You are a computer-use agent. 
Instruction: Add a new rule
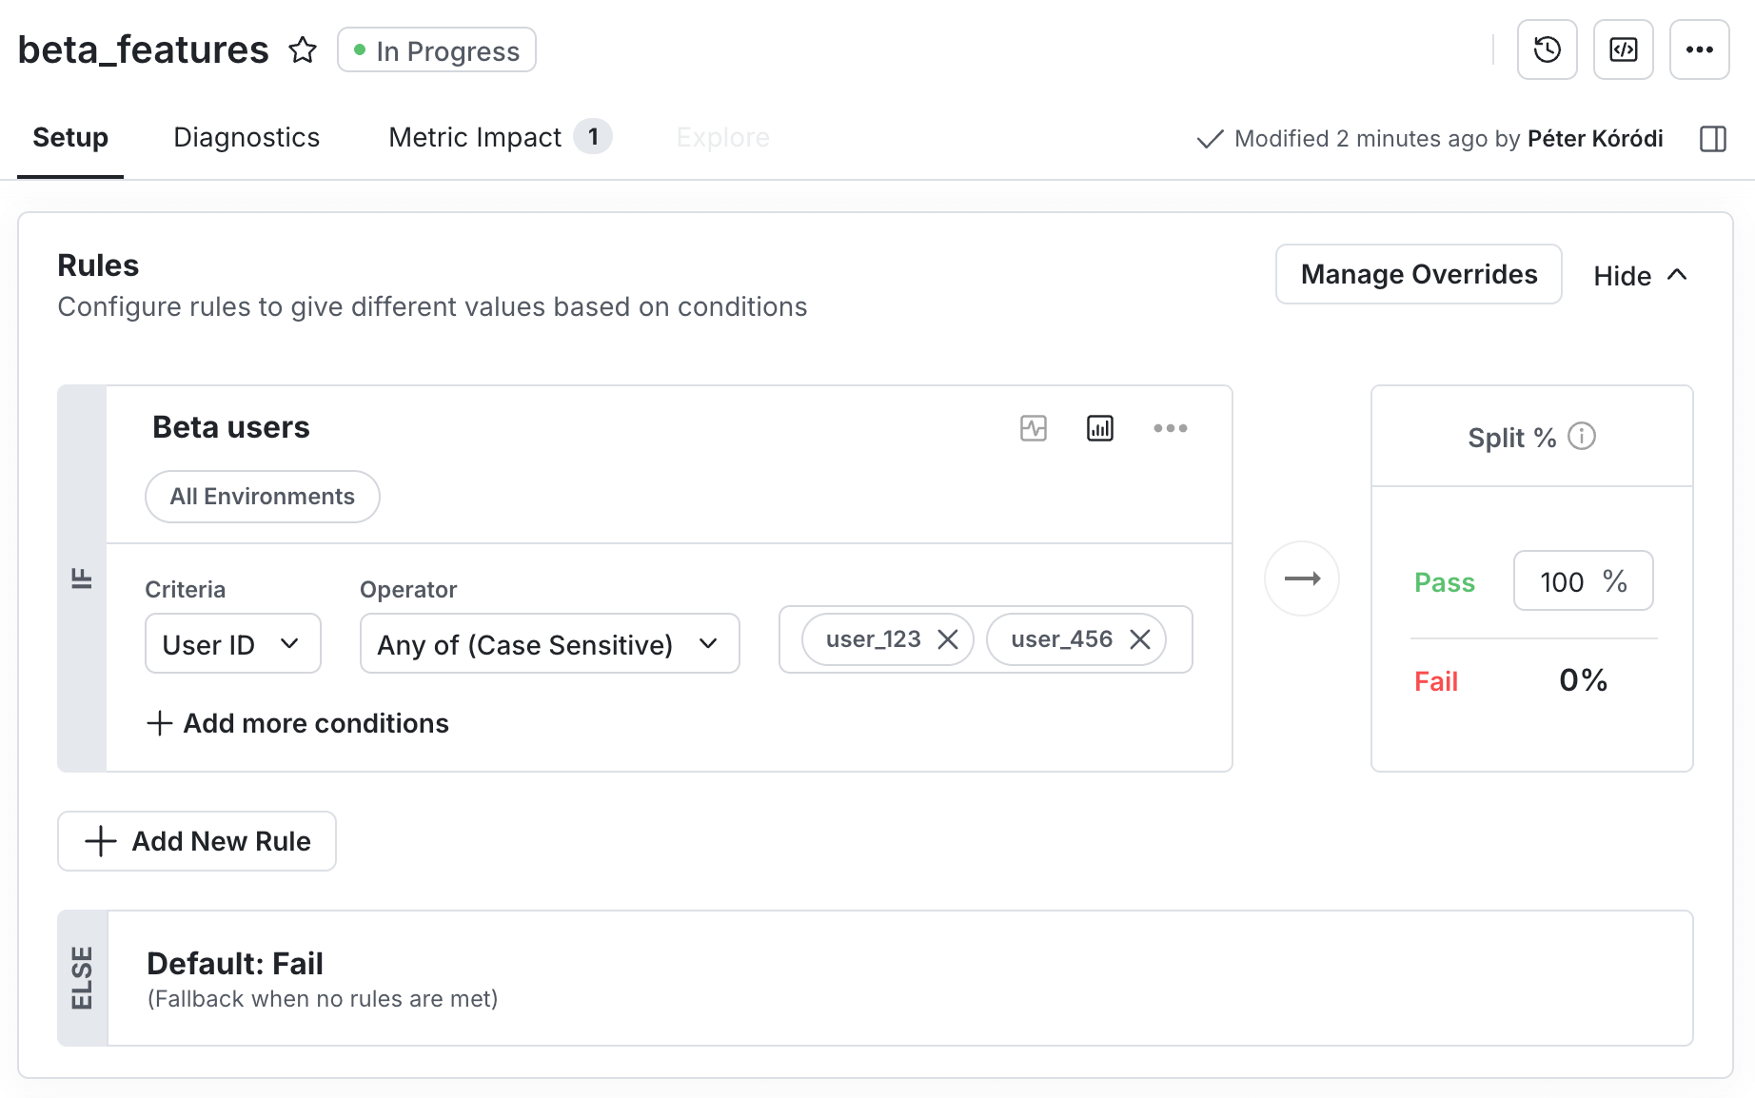(196, 841)
